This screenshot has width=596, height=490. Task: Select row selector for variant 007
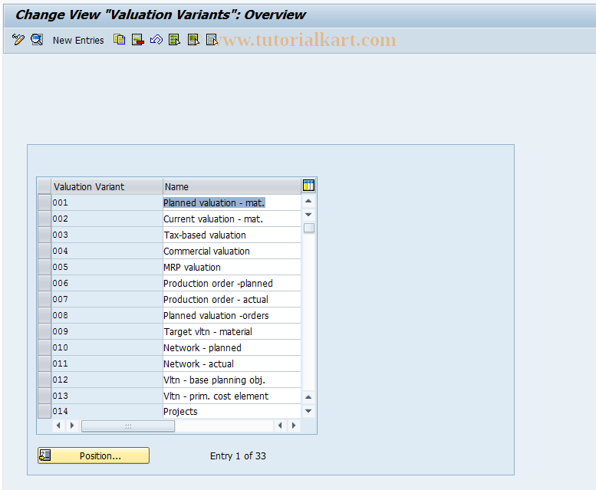click(x=44, y=299)
